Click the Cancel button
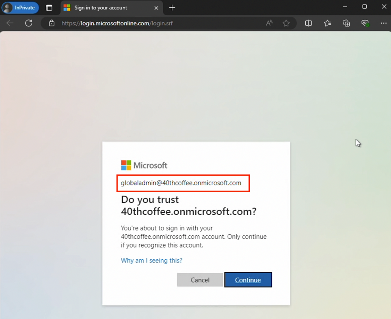 [200, 280]
